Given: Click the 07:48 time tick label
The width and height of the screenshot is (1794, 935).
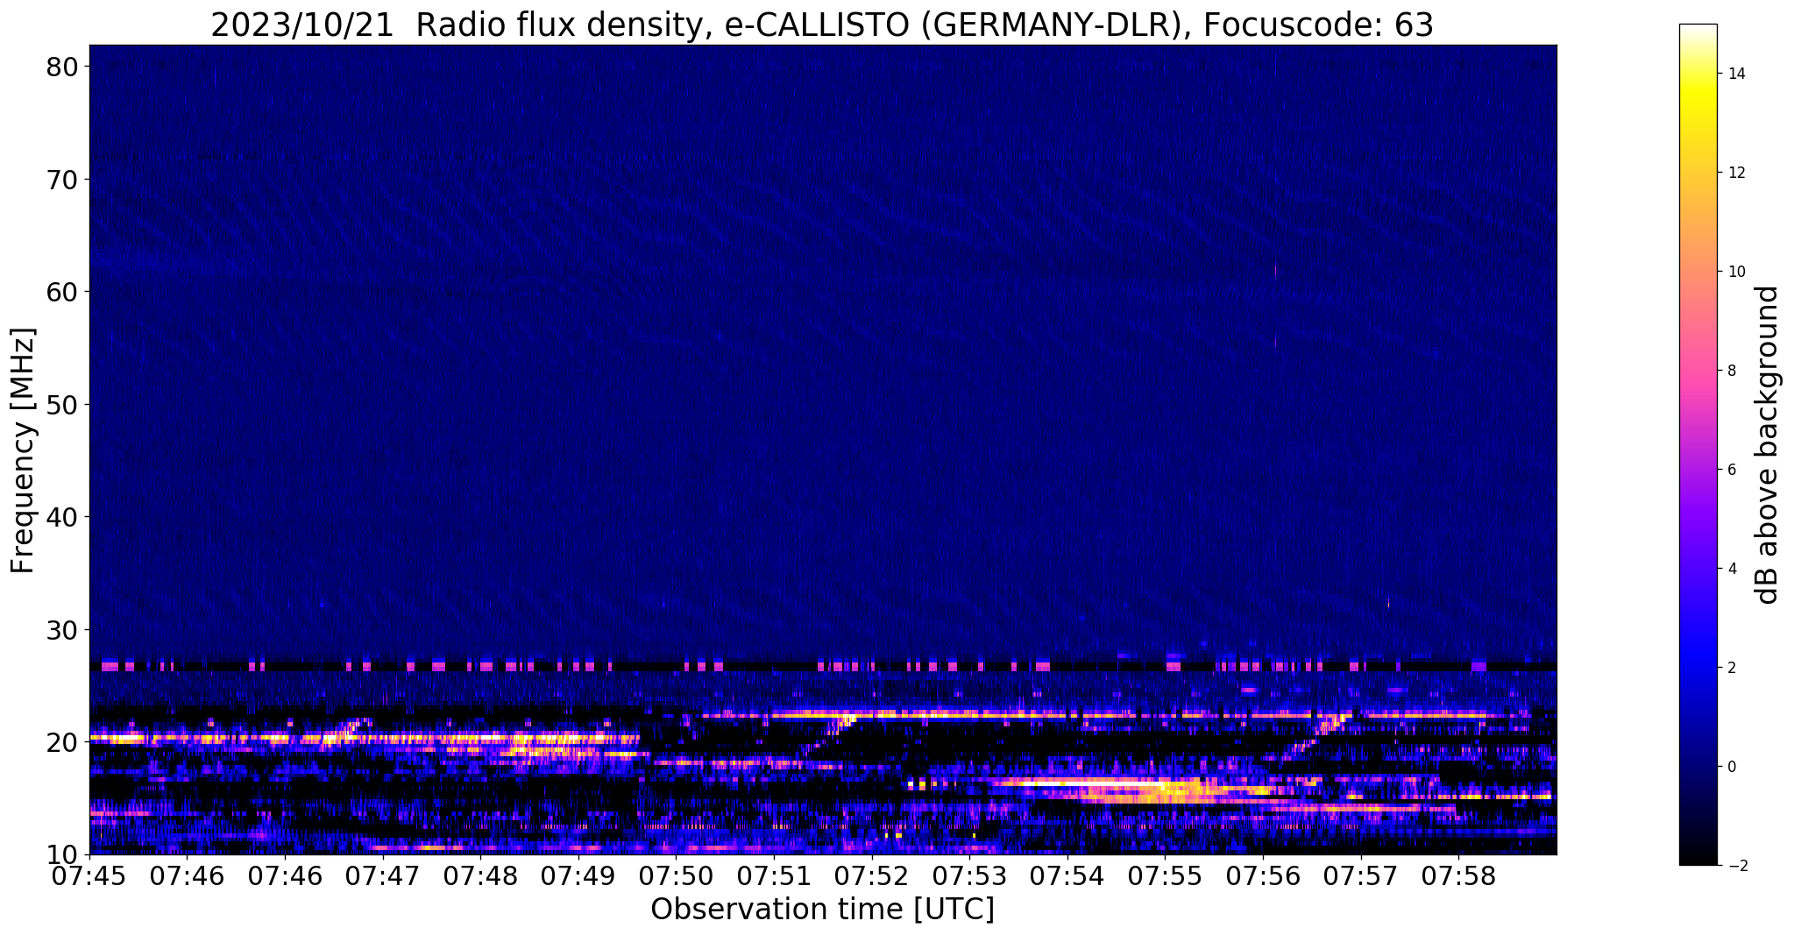Looking at the screenshot, I should coord(480,875).
